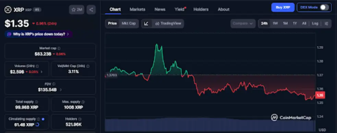Click the AI icon in price question banner
Image resolution: width=337 pixels, height=133 pixels.
click(9, 34)
